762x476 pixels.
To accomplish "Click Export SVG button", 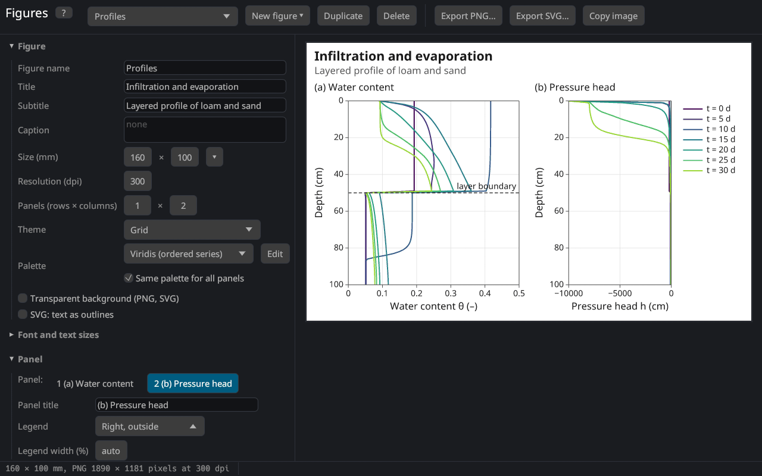I will click(542, 16).
